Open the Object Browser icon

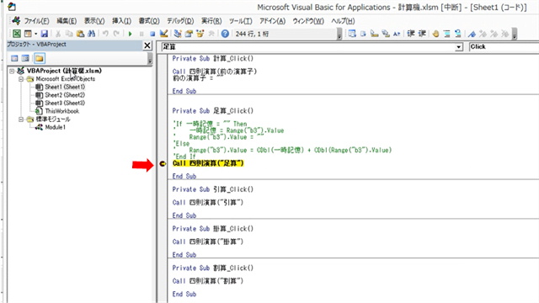pos(200,34)
